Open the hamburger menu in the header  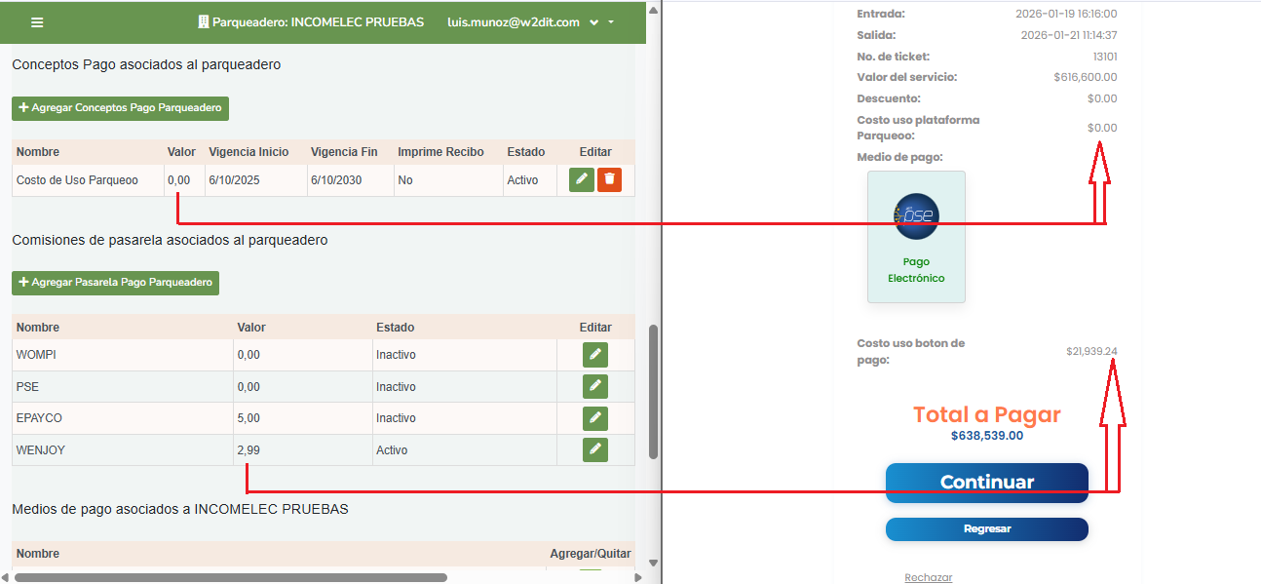pyautogui.click(x=37, y=22)
